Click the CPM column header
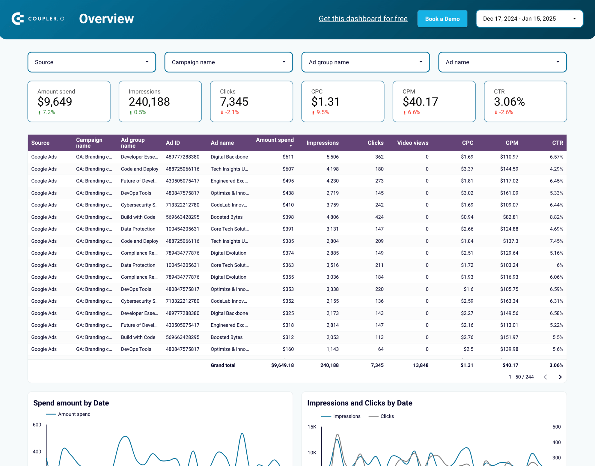The height and width of the screenshot is (466, 595). pos(512,143)
